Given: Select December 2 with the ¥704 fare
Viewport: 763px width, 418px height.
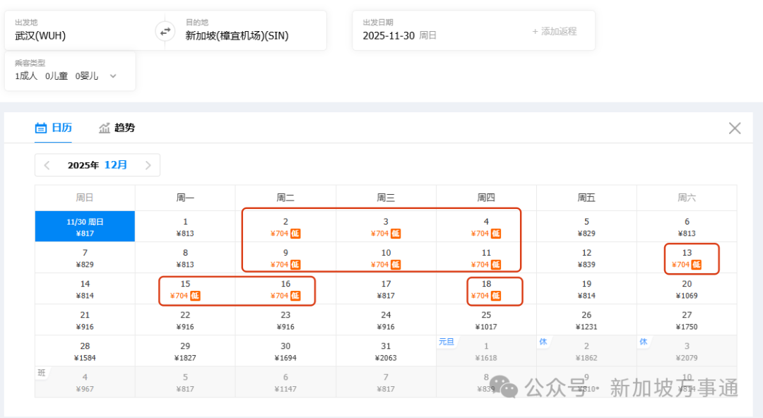Looking at the screenshot, I should (285, 226).
